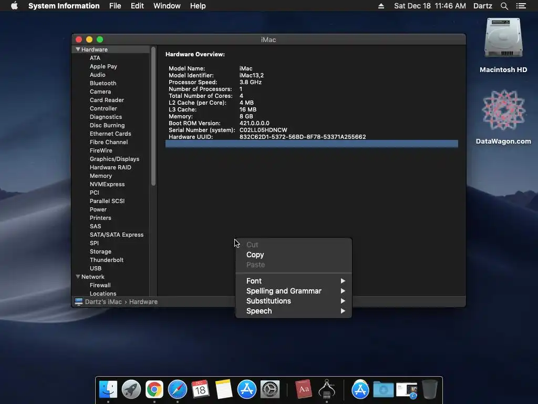Click the date and time display
This screenshot has height=404, width=538.
pos(430,6)
